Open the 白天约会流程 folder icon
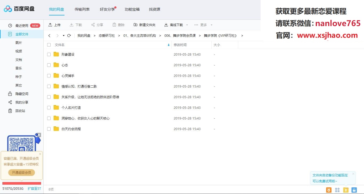Screen dimensions: 364x194 [56, 129]
